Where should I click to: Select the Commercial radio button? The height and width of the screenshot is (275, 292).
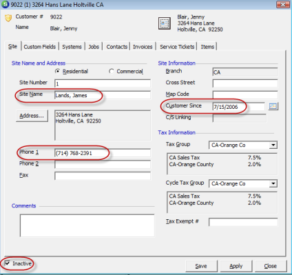point(112,71)
